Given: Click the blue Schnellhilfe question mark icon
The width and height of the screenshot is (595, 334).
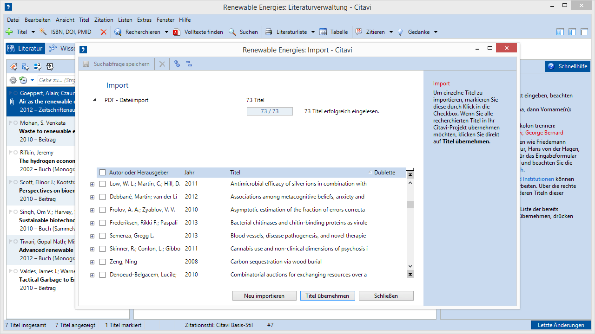Looking at the screenshot, I should pyautogui.click(x=551, y=66).
